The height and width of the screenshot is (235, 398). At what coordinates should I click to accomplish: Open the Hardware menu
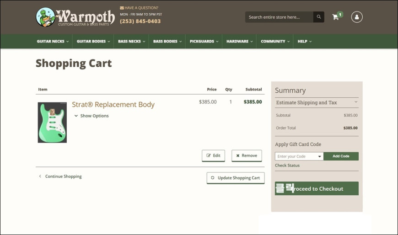click(x=240, y=41)
